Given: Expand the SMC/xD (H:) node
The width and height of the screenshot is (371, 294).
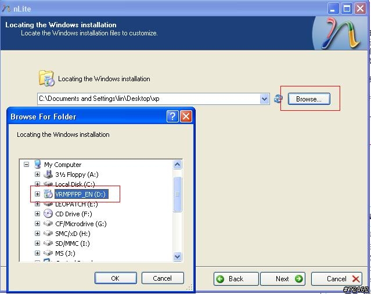Looking at the screenshot, I should point(37,233).
